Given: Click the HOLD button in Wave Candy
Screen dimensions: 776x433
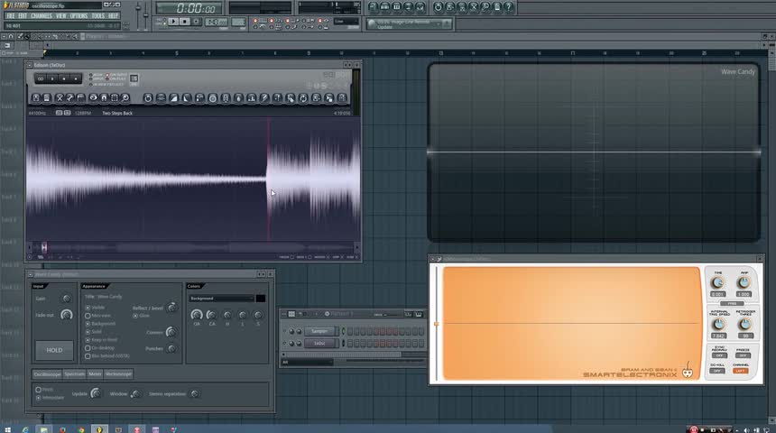Looking at the screenshot, I should (54, 350).
